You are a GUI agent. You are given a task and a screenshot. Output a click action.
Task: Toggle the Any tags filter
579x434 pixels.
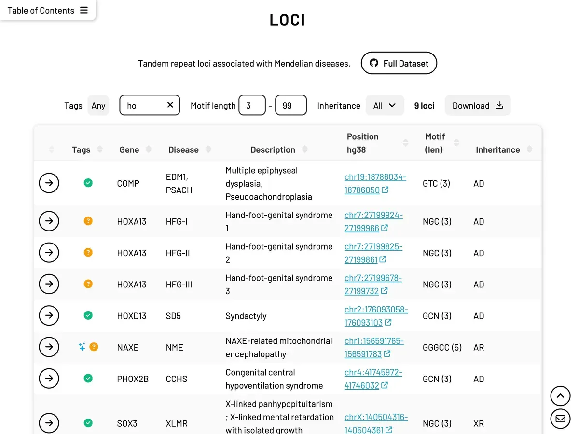(98, 106)
